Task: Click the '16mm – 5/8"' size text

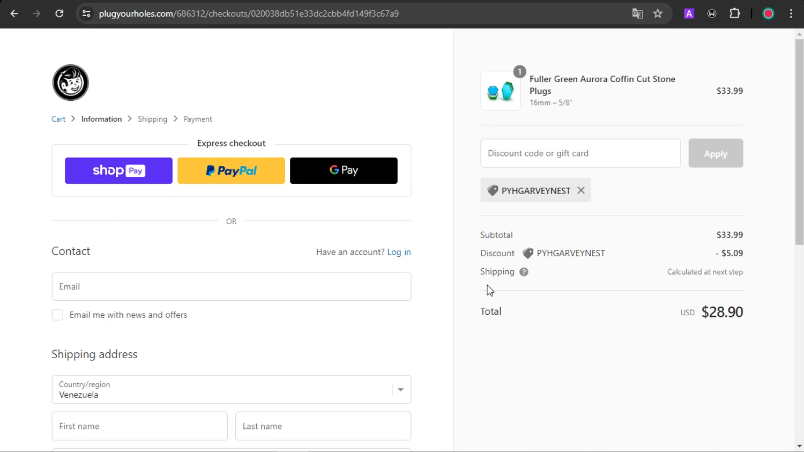Action: click(x=551, y=102)
